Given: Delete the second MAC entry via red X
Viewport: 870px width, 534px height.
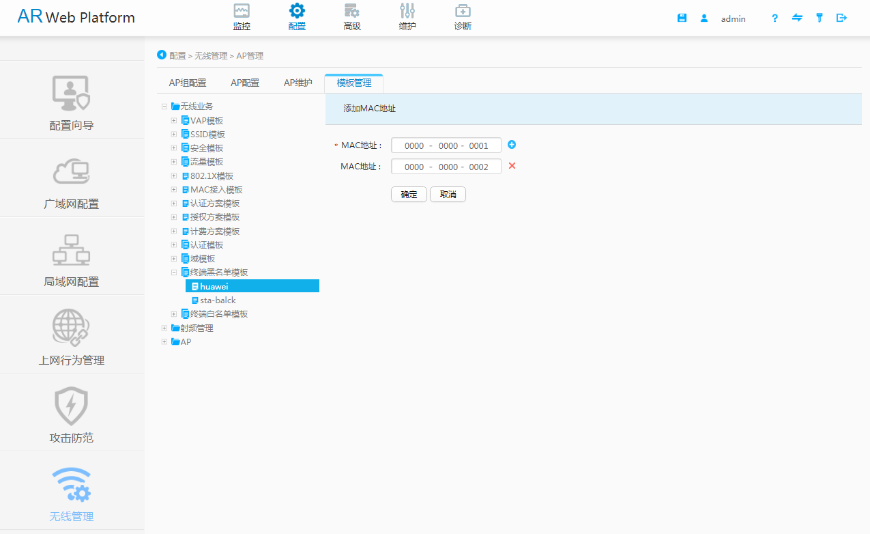Looking at the screenshot, I should (512, 166).
